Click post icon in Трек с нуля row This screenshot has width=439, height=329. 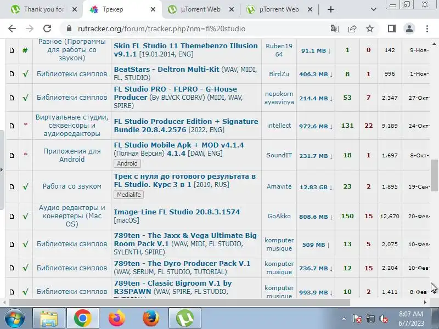tap(12, 186)
